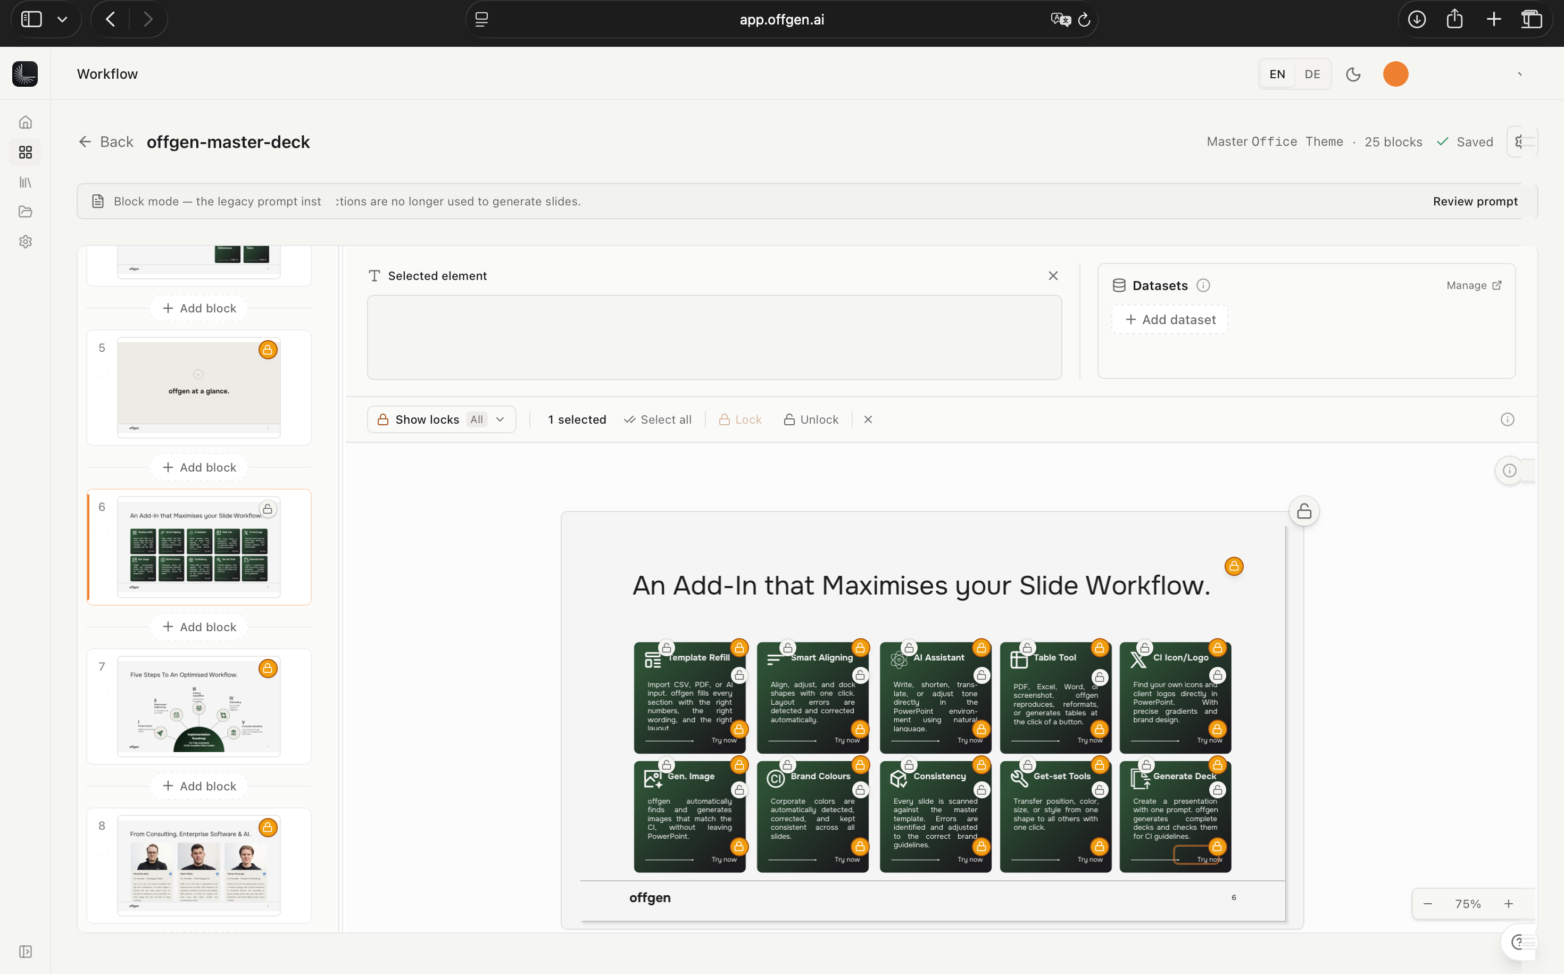1564x974 pixels.
Task: Toggle lock on block 6 thumbnail
Action: tap(268, 509)
